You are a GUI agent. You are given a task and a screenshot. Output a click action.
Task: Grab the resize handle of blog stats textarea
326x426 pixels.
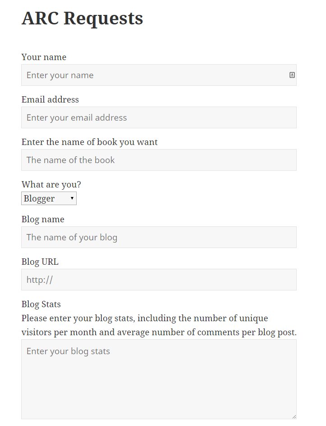[294, 417]
